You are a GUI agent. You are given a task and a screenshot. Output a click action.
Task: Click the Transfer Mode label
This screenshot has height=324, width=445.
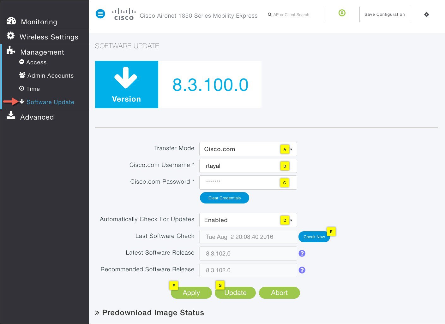pos(174,148)
